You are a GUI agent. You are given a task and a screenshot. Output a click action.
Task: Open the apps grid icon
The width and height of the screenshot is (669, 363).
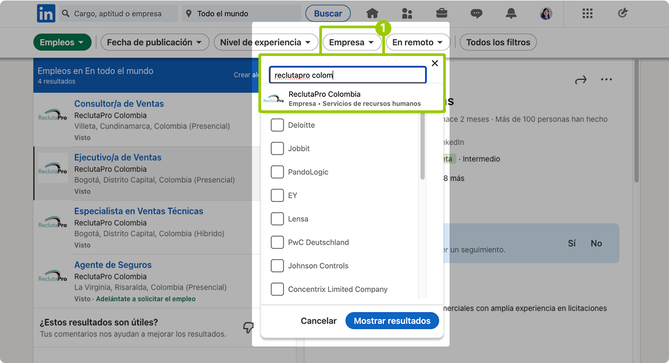click(587, 14)
